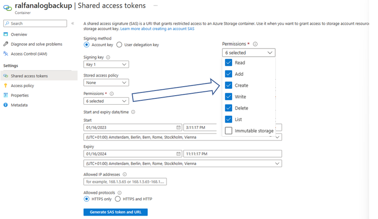The image size is (378, 219).
Task: Click Generate SAS token and URL button
Action: tap(116, 212)
